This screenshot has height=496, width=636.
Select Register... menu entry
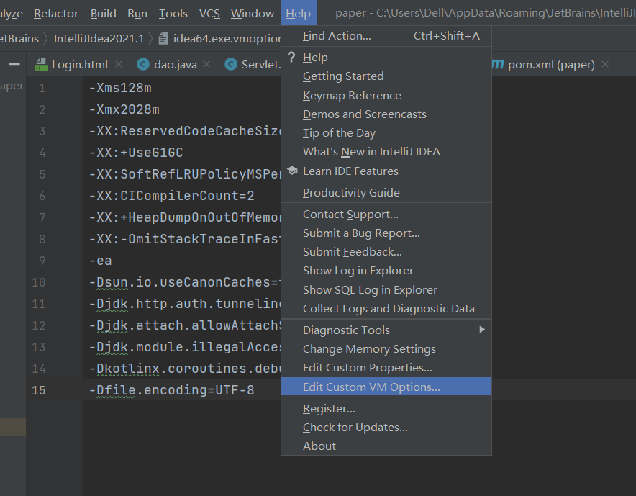click(386, 408)
